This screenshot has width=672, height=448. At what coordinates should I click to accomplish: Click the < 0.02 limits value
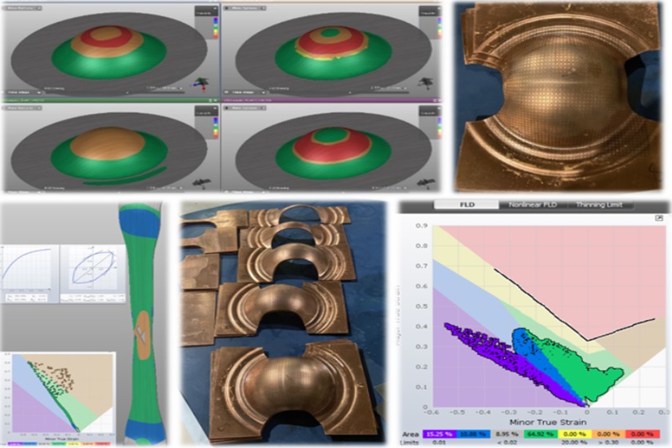(x=507, y=442)
